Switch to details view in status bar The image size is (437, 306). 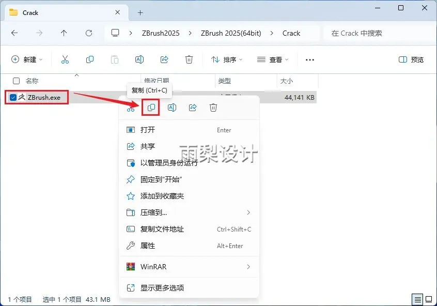coord(417,300)
